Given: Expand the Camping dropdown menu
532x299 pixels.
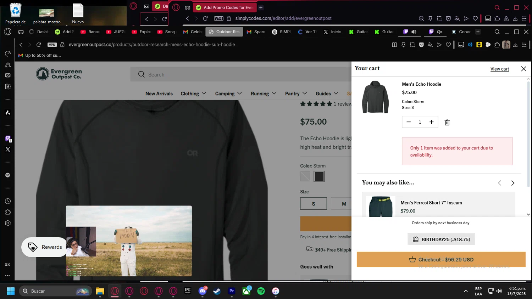Looking at the screenshot, I should [228, 94].
